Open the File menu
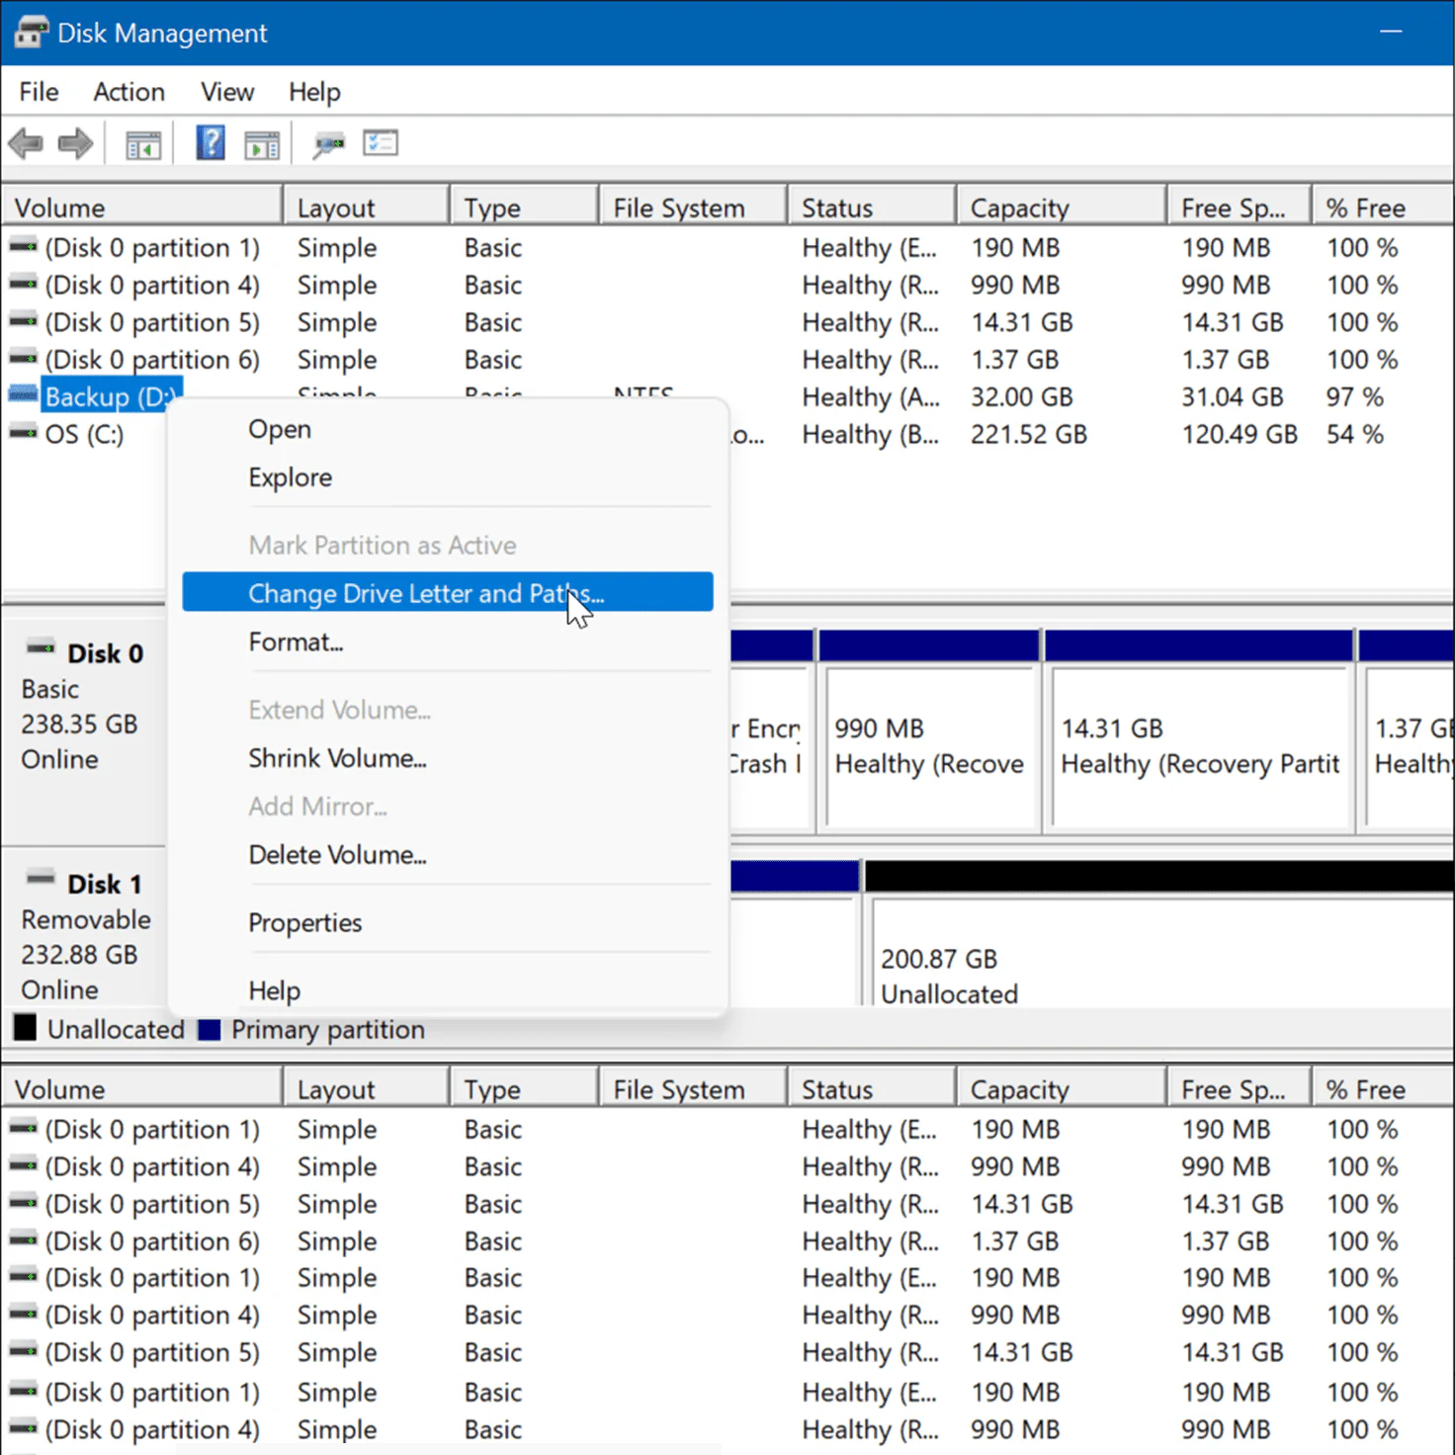The image size is (1455, 1455). click(39, 92)
